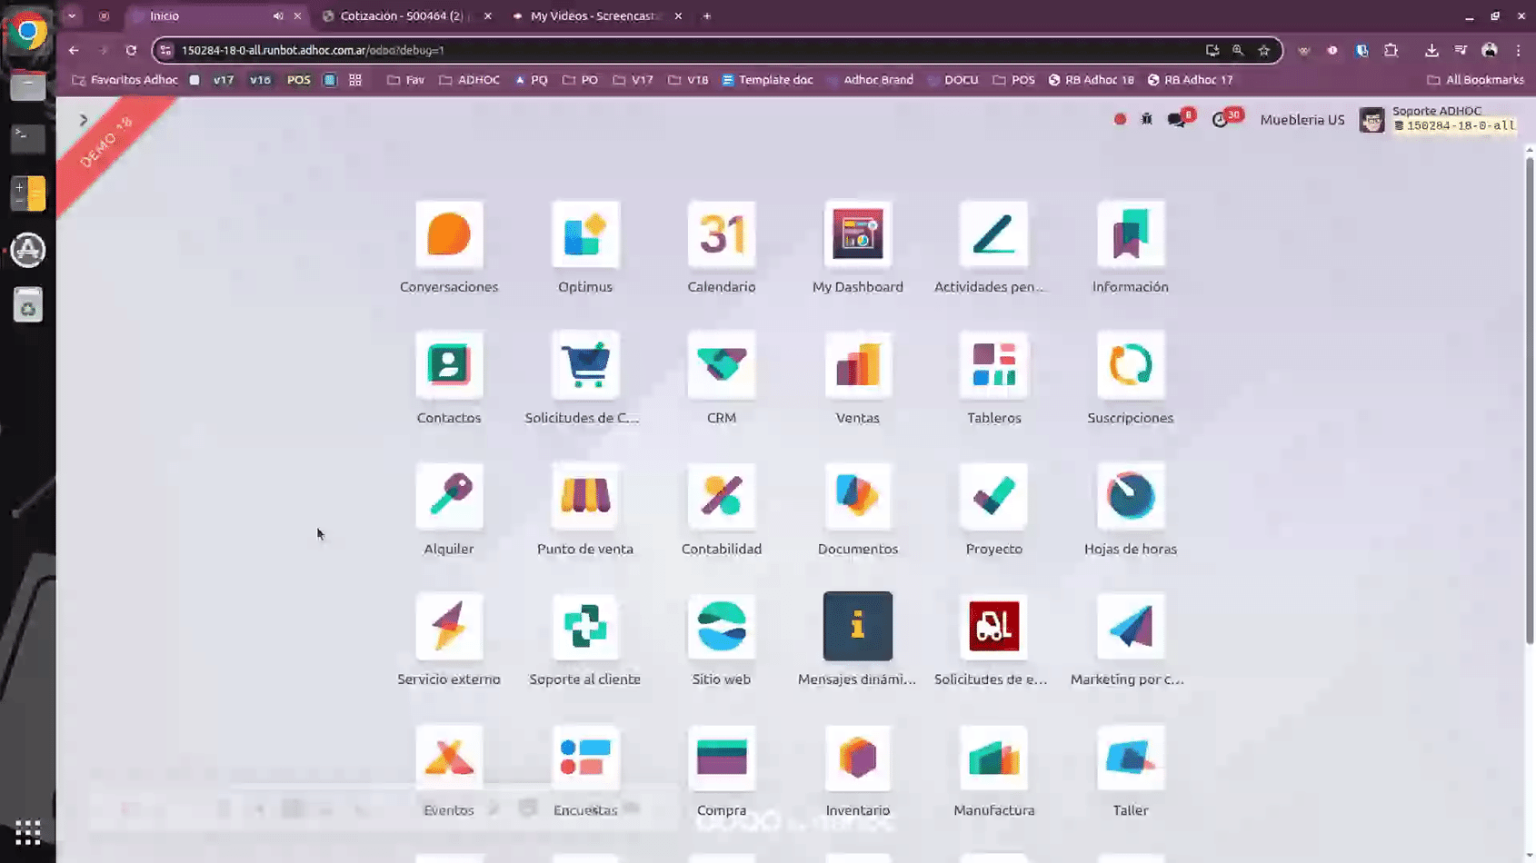
Task: Open the Hojas de horas app
Action: pos(1130,497)
